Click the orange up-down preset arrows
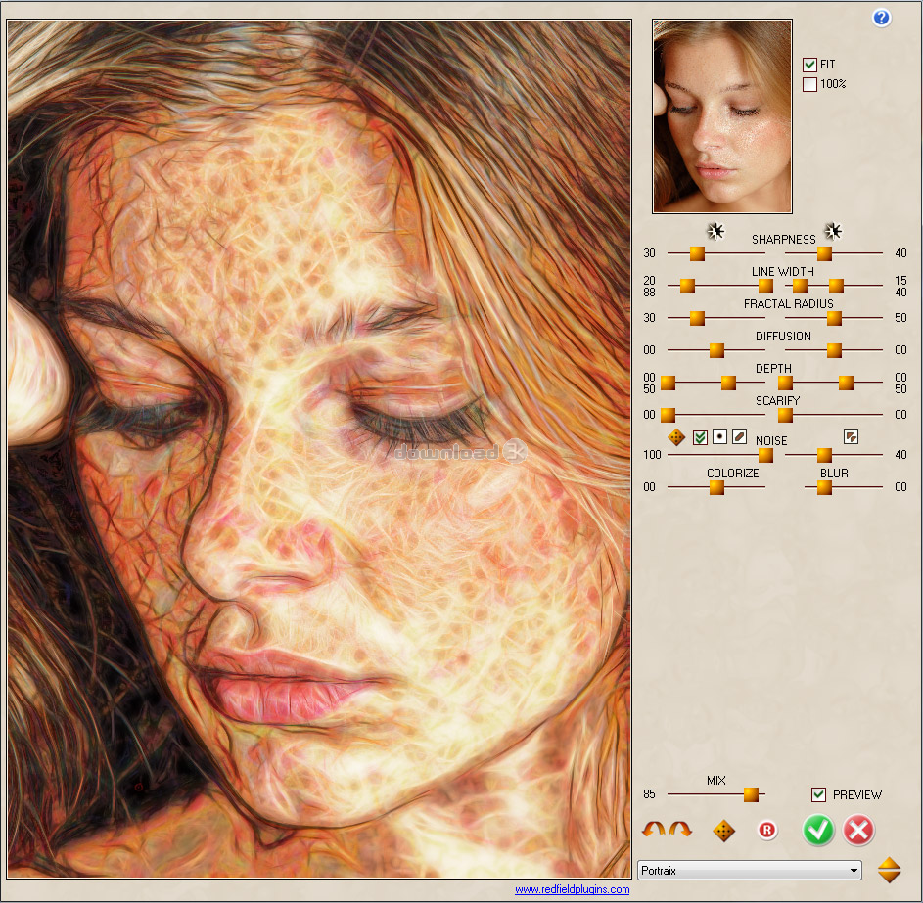The height and width of the screenshot is (903, 923). [x=889, y=870]
